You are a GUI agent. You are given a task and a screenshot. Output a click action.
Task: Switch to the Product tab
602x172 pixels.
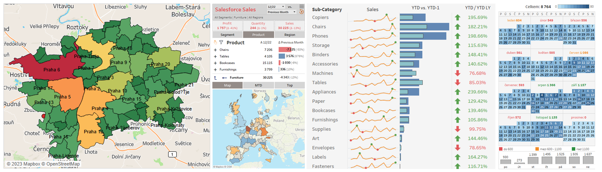tap(258, 35)
